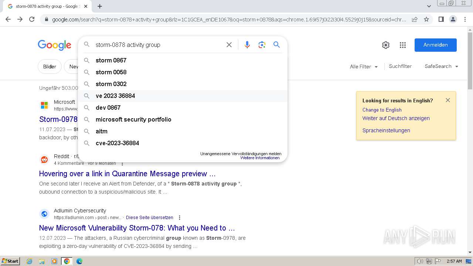This screenshot has height=266, width=473.
Task: Open more options for Reddit result
Action: pyautogui.click(x=122, y=163)
